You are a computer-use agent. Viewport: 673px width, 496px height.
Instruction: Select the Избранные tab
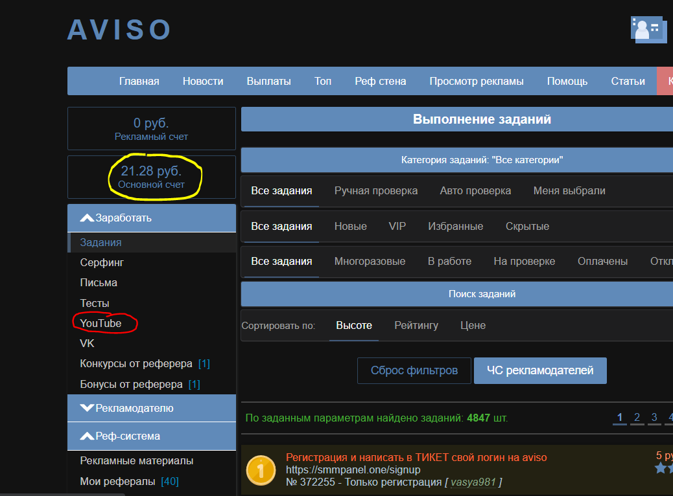coord(455,226)
